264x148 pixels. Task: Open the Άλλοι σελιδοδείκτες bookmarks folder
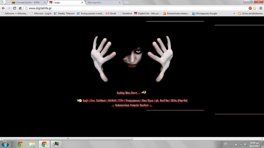click(x=250, y=13)
